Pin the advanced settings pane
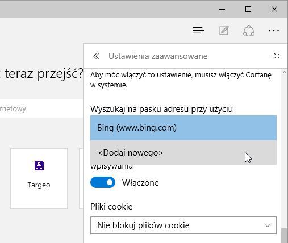Image resolution: width=288 pixels, height=243 pixels. point(275,56)
